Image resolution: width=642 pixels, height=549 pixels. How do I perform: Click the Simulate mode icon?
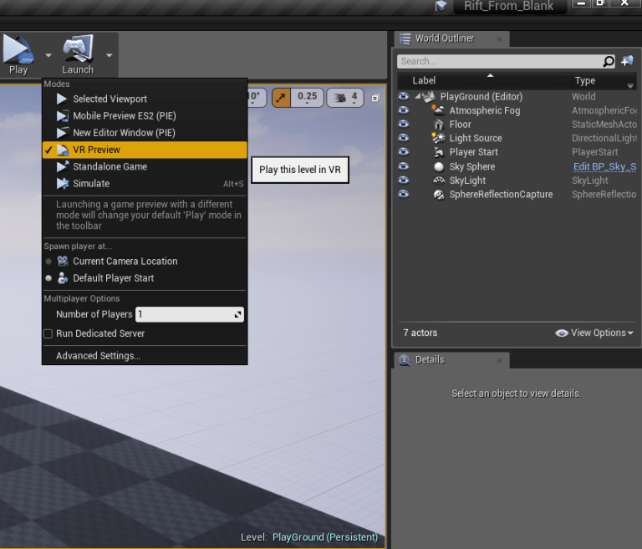click(x=63, y=183)
